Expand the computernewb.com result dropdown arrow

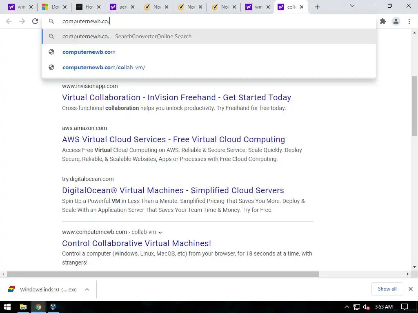point(160,232)
